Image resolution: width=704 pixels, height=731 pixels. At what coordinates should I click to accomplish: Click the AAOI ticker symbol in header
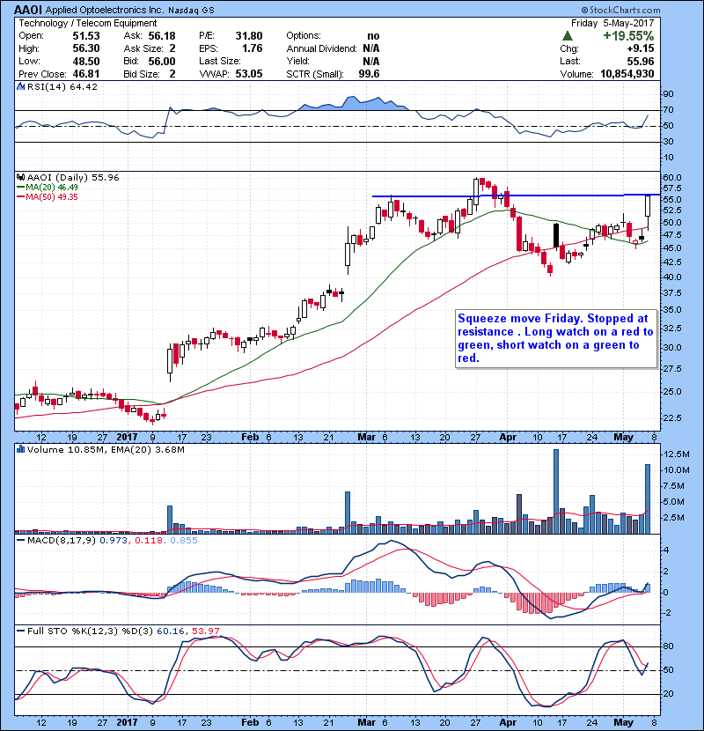click(x=28, y=10)
